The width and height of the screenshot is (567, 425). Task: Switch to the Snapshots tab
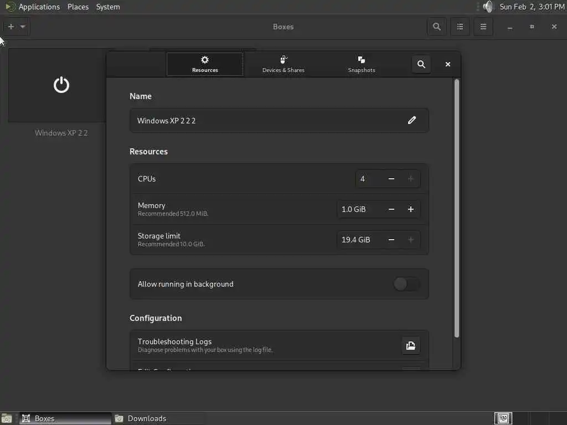(x=361, y=64)
